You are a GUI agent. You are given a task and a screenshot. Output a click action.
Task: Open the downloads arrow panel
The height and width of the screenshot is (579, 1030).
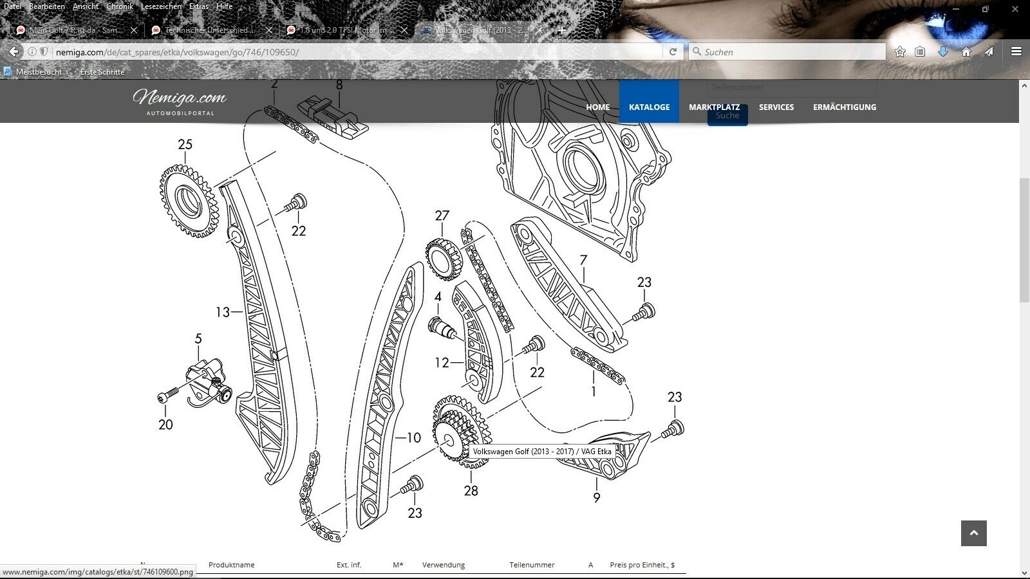pos(943,51)
